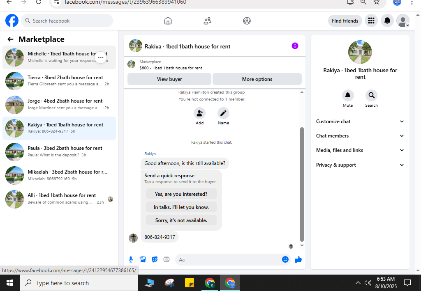Reload the page in browser toolbar
421x291 pixels.
[39, 2]
